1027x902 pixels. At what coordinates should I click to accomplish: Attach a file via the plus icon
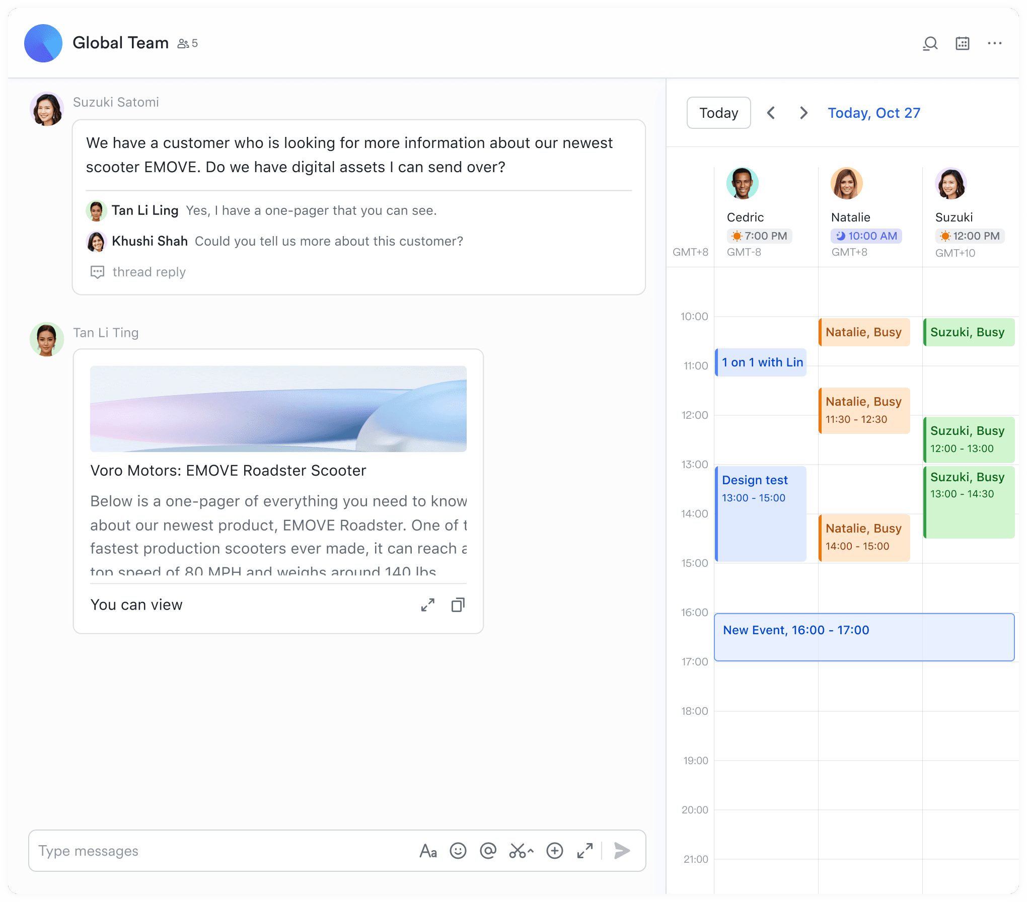tap(554, 851)
